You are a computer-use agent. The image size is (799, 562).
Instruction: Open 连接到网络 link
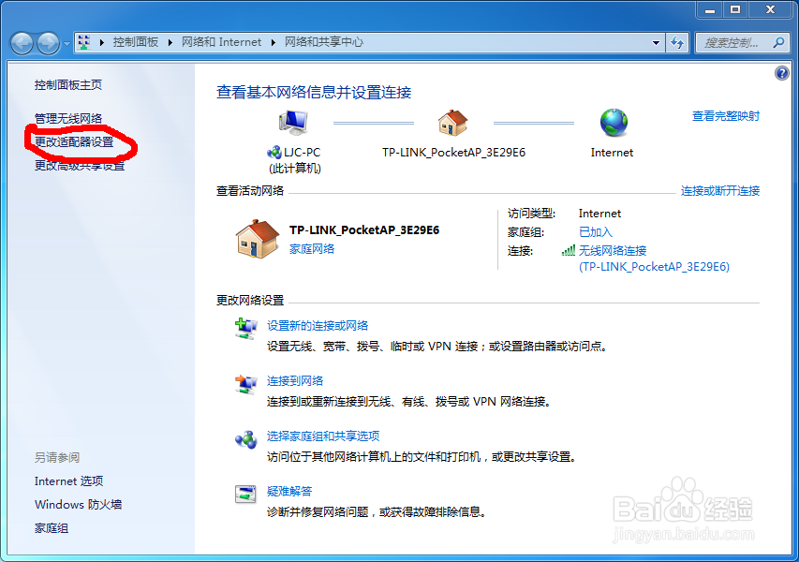[x=295, y=380]
